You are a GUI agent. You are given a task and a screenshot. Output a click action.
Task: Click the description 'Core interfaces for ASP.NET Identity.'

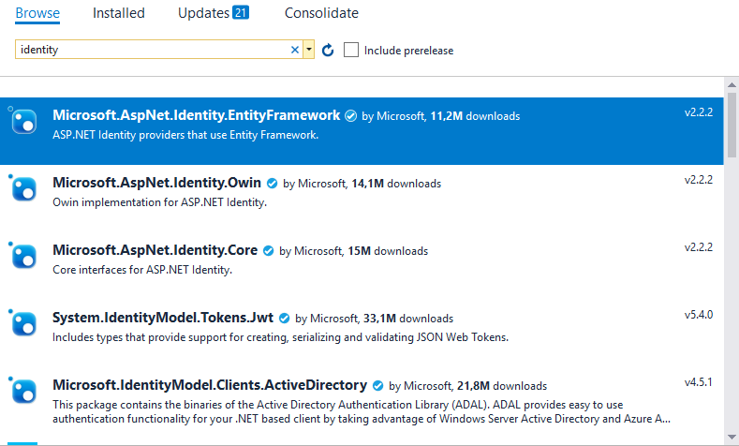pyautogui.click(x=142, y=270)
